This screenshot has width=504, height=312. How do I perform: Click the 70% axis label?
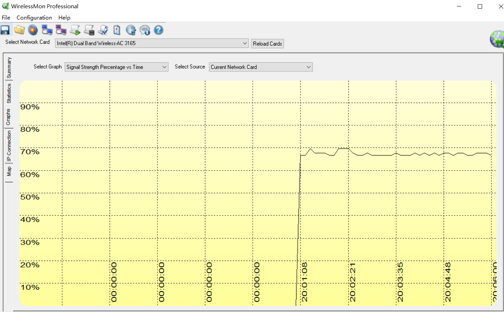click(30, 152)
